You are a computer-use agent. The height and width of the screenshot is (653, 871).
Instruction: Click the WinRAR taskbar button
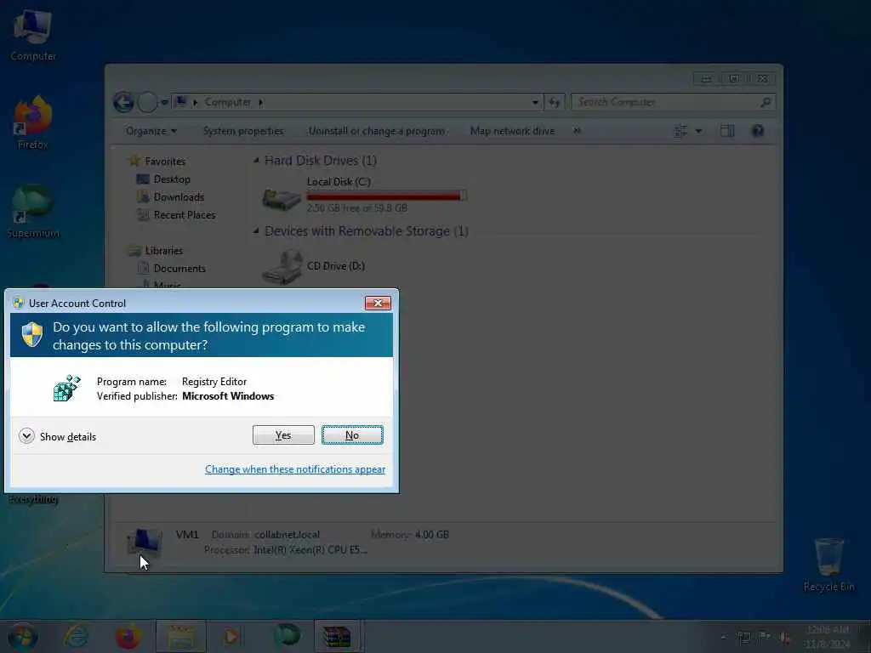[x=338, y=636]
